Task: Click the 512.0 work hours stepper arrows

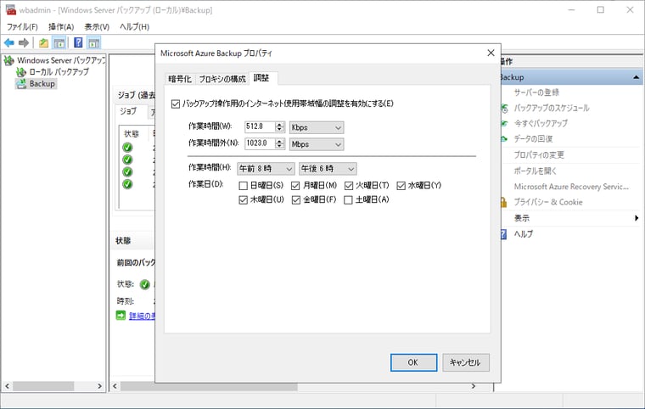Action: point(280,126)
